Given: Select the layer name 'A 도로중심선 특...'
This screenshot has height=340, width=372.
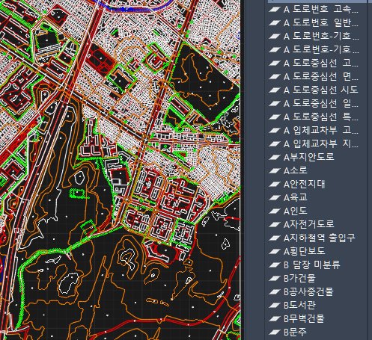Looking at the screenshot, I should tap(321, 117).
